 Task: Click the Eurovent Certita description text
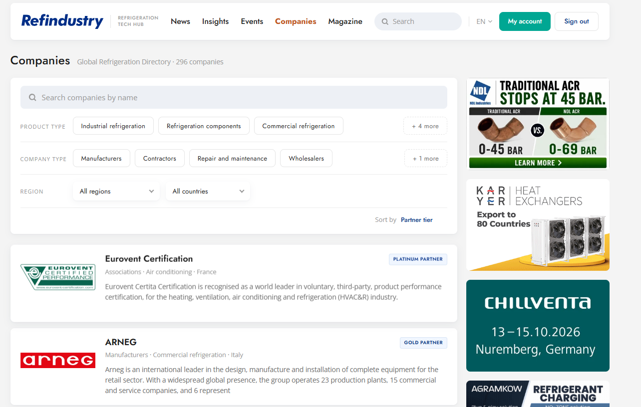(274, 292)
